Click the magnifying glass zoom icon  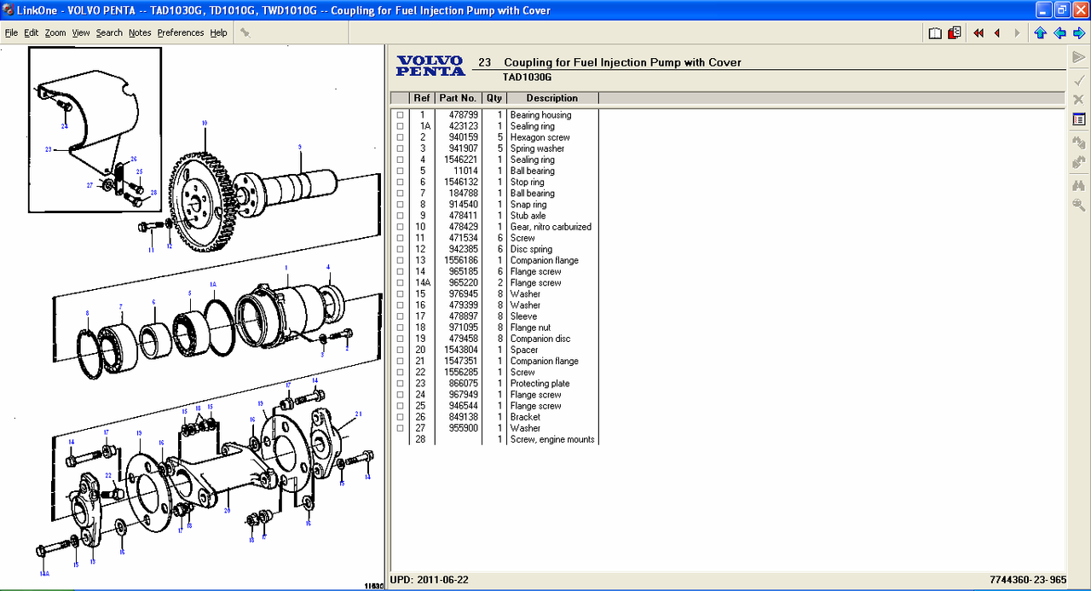pos(1079,205)
